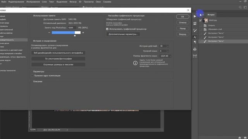The image size is (248, 139).
Task: Open the workspace switcher icon
Action: coord(245,7)
